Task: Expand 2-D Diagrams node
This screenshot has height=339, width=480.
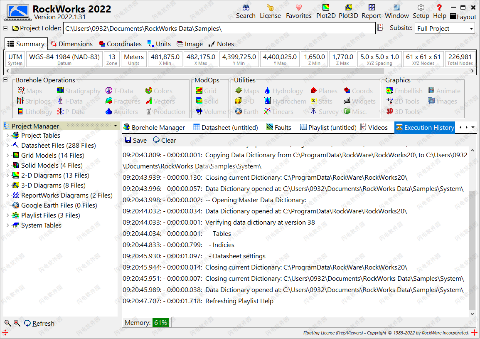Action: pyautogui.click(x=7, y=176)
